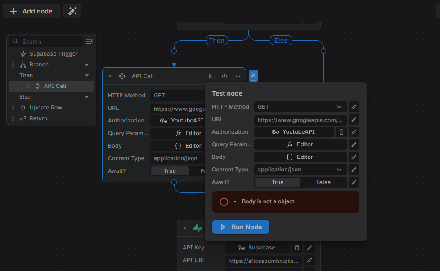Open the three-dot menu on API Call node
The image size is (440, 271).
pos(238,76)
